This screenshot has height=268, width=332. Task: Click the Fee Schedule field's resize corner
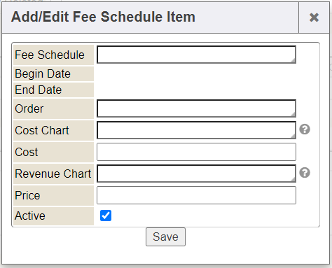pyautogui.click(x=293, y=61)
